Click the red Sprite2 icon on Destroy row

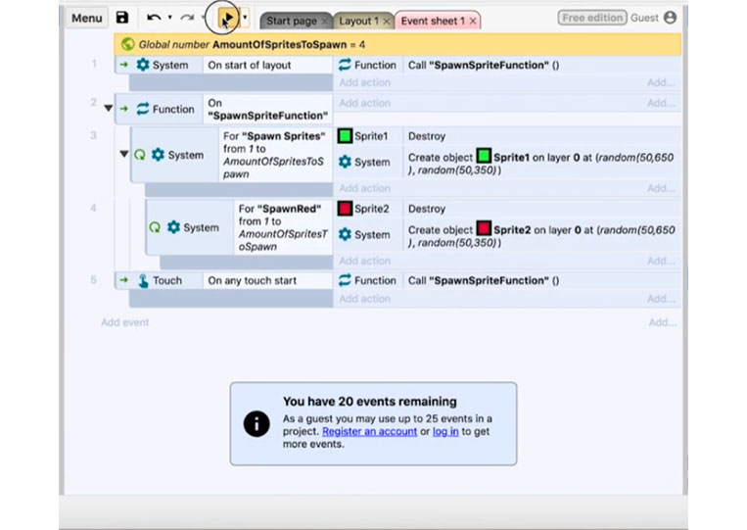pos(345,209)
